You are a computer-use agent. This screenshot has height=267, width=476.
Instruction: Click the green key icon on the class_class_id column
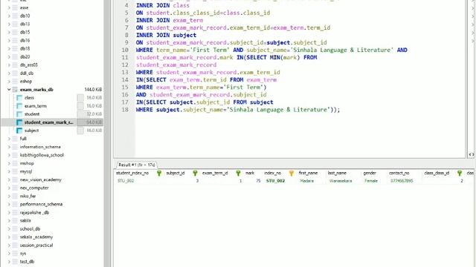coord(460,173)
